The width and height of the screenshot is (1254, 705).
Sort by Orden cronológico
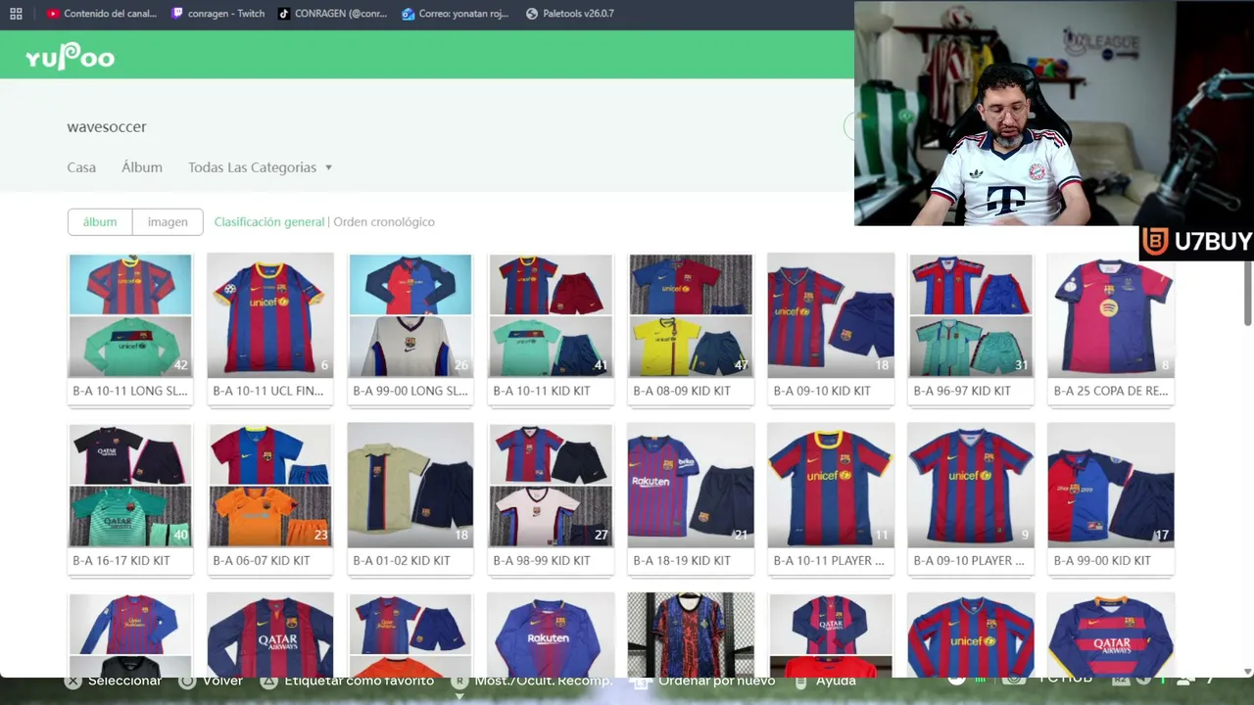[x=384, y=222]
